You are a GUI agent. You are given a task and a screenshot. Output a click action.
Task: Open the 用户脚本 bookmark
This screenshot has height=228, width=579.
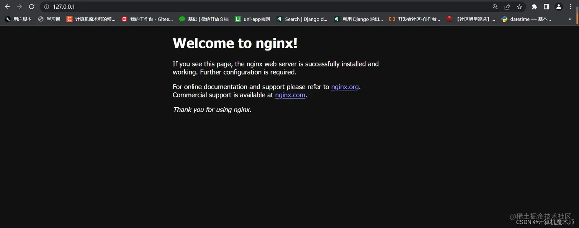click(x=18, y=19)
